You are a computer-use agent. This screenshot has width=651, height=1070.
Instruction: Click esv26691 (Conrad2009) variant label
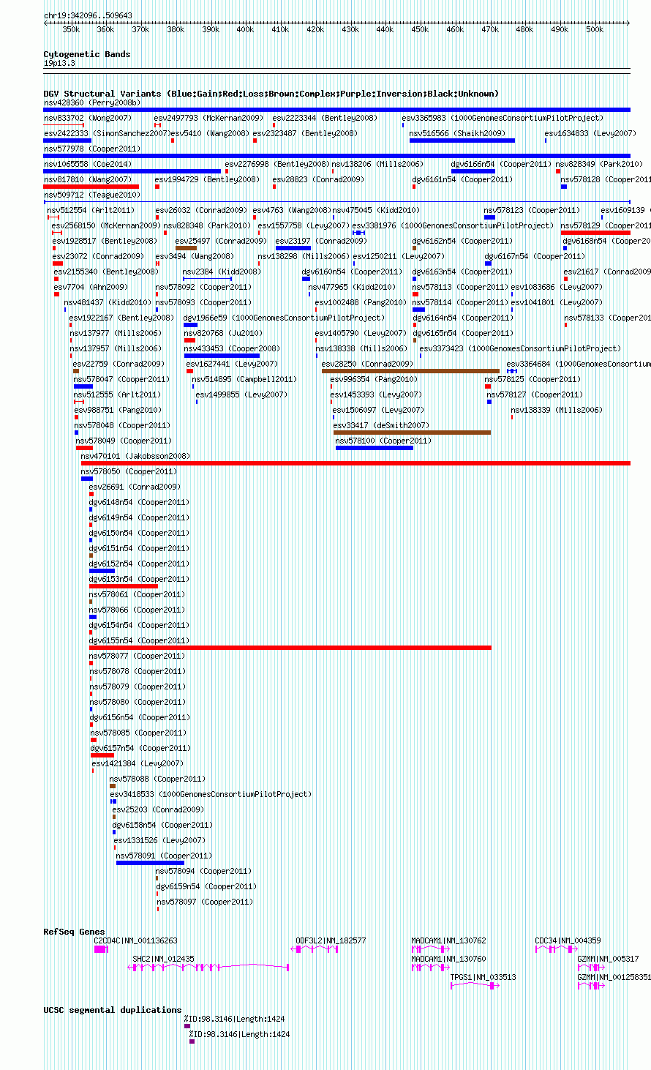tap(135, 487)
